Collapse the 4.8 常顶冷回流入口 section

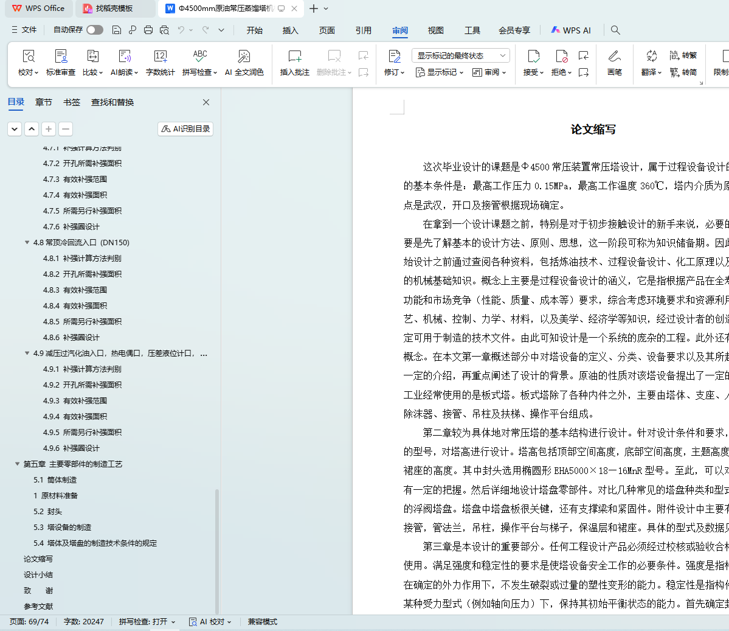27,242
